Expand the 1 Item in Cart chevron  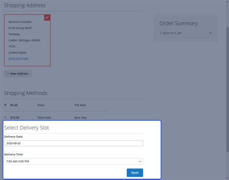point(210,33)
